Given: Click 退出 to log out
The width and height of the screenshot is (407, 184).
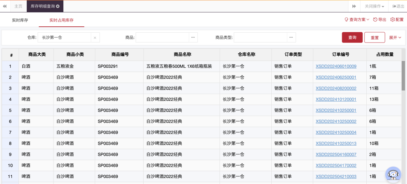Looking at the screenshot, I should [398, 6].
